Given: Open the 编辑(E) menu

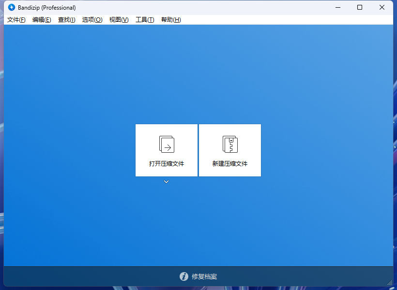Looking at the screenshot, I should click(x=42, y=20).
